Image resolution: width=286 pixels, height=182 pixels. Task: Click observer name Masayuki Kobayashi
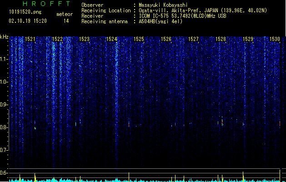163,5
